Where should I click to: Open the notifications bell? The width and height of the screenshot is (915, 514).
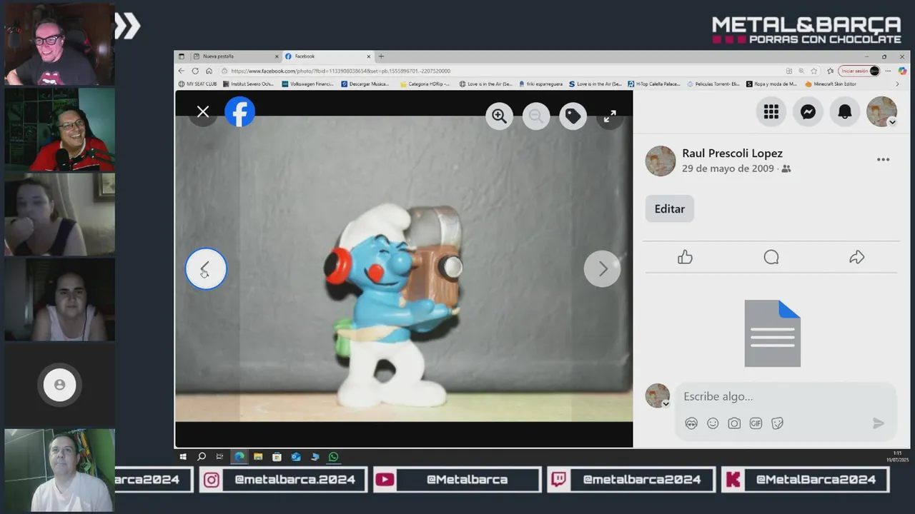point(845,112)
